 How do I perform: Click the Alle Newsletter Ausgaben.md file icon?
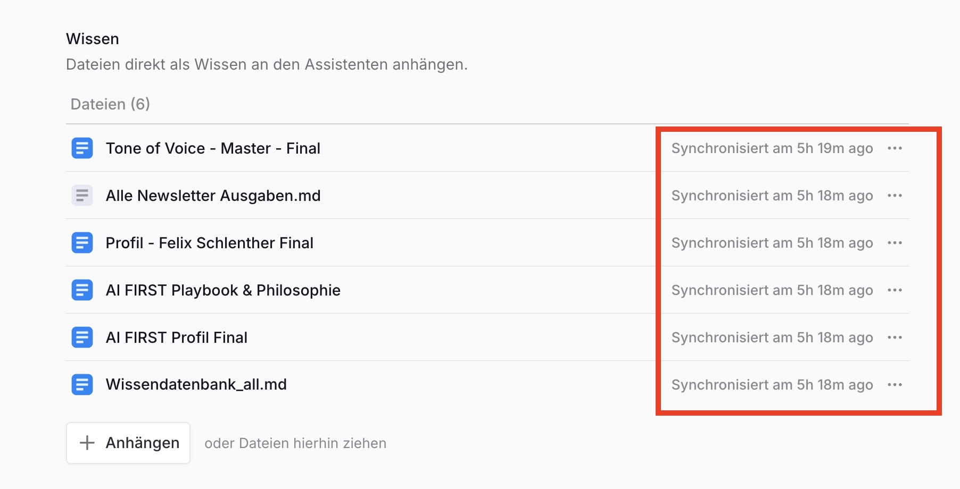click(82, 196)
